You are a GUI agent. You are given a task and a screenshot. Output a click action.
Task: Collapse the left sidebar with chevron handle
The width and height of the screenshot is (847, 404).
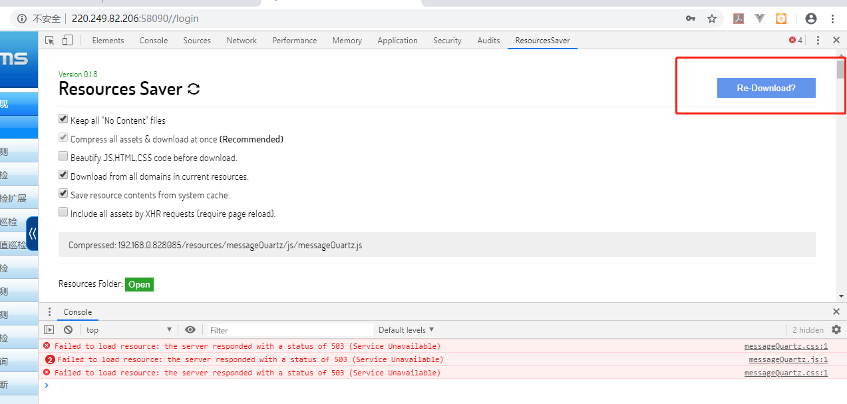coord(32,234)
